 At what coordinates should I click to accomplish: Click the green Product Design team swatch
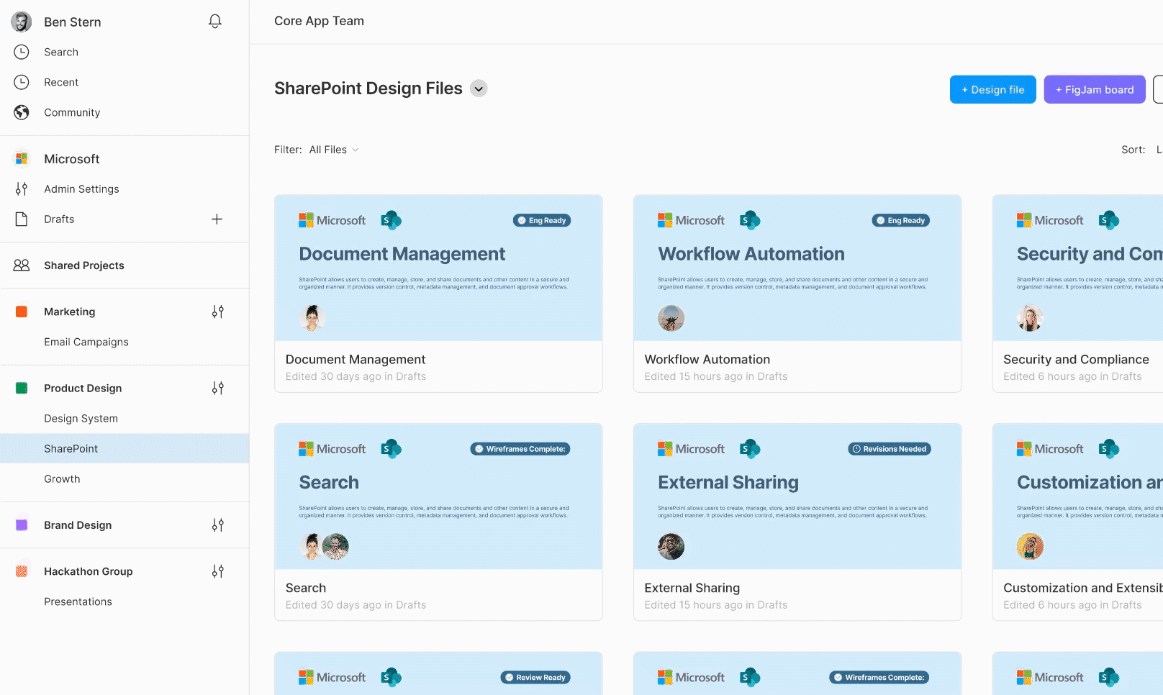click(x=22, y=388)
